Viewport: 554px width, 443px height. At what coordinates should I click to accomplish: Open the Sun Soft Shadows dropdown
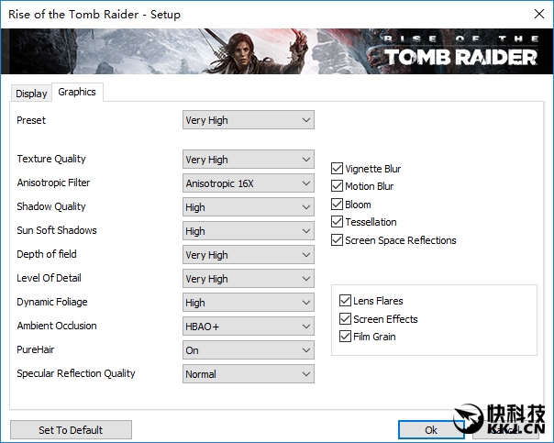click(x=248, y=231)
